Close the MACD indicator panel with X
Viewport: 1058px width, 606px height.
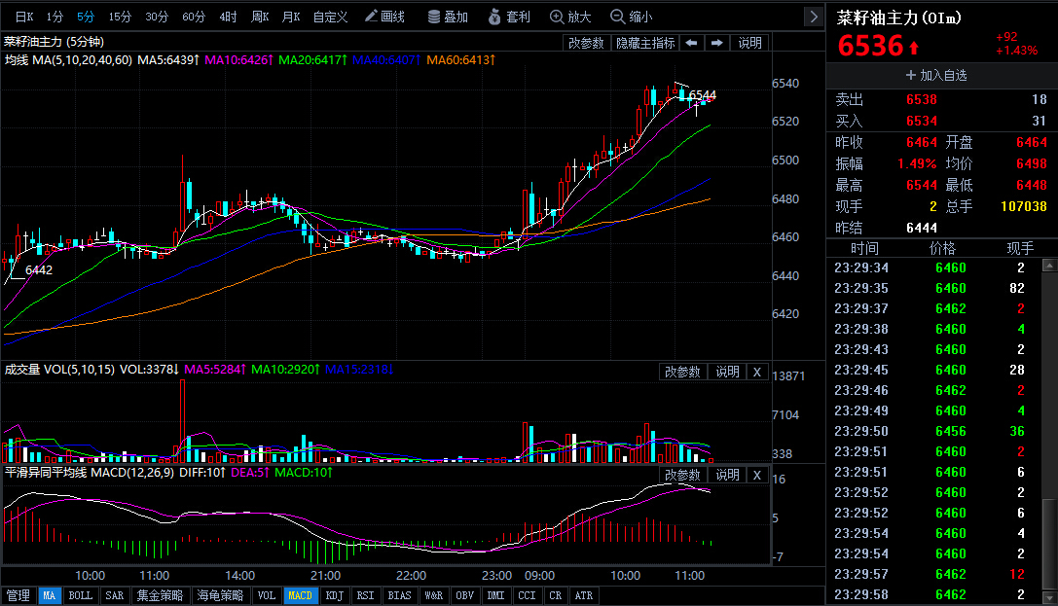click(x=757, y=476)
